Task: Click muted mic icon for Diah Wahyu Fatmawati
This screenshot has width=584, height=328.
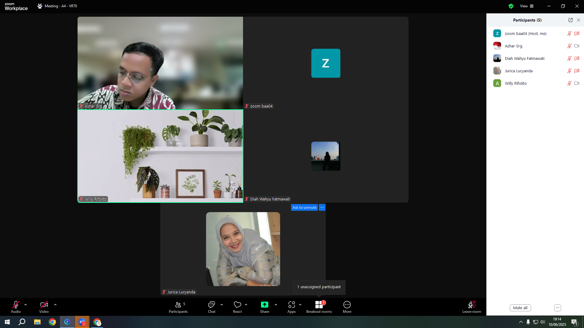Action: [x=569, y=58]
